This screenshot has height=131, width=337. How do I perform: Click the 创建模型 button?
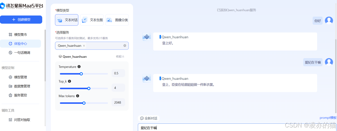click(21, 20)
